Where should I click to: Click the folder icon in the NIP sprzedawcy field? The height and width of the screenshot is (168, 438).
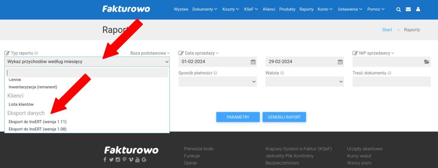click(427, 62)
